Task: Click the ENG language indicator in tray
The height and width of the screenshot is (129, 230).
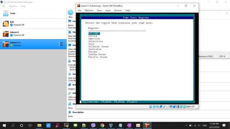Action: (204, 125)
